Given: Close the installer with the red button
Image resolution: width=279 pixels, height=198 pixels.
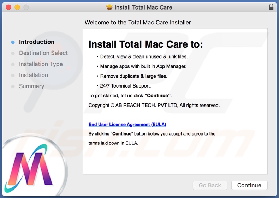Looking at the screenshot, I should click(8, 7).
